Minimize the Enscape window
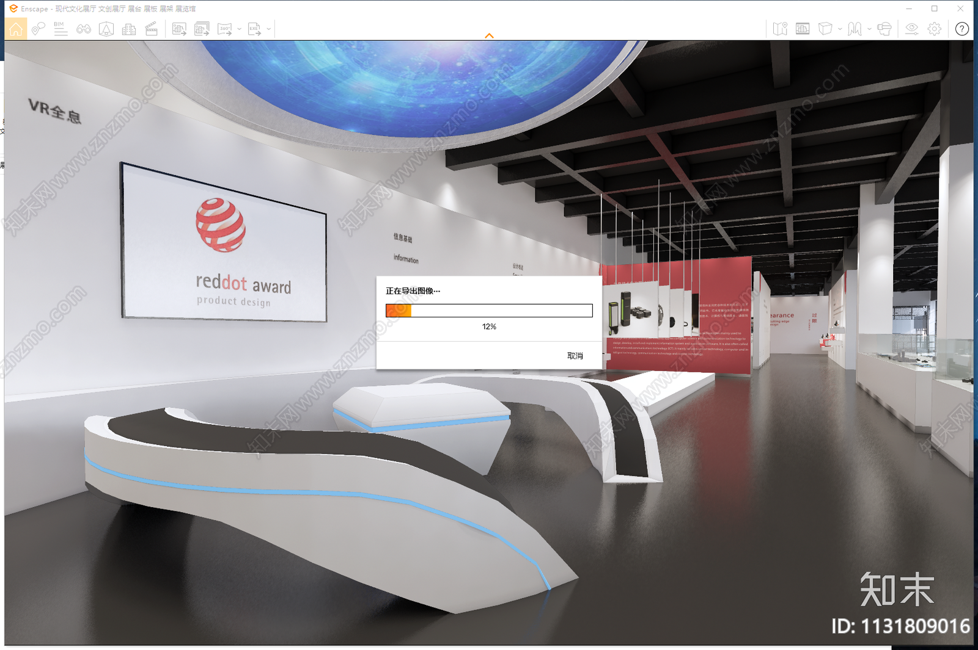Viewport: 978px width, 650px height. pos(909,9)
